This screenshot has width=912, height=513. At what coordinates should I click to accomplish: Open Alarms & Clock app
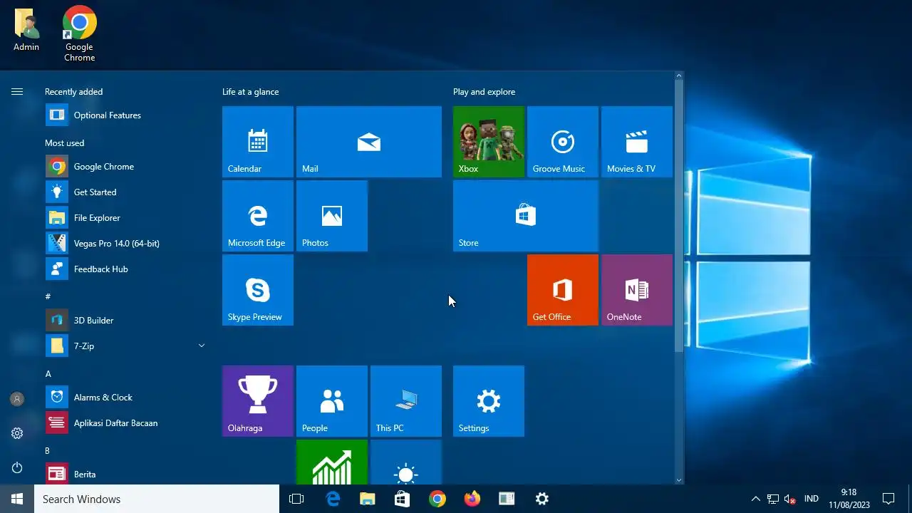(125, 397)
